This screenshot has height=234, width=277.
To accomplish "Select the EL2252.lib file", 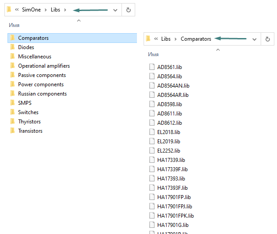I will (169, 151).
